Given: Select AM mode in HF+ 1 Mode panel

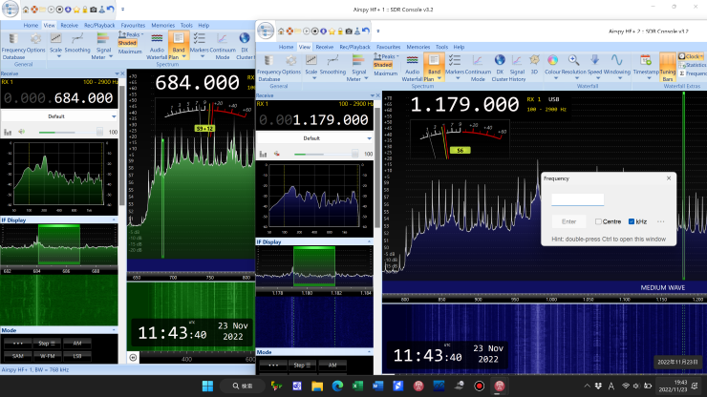Looking at the screenshot, I should (x=77, y=344).
